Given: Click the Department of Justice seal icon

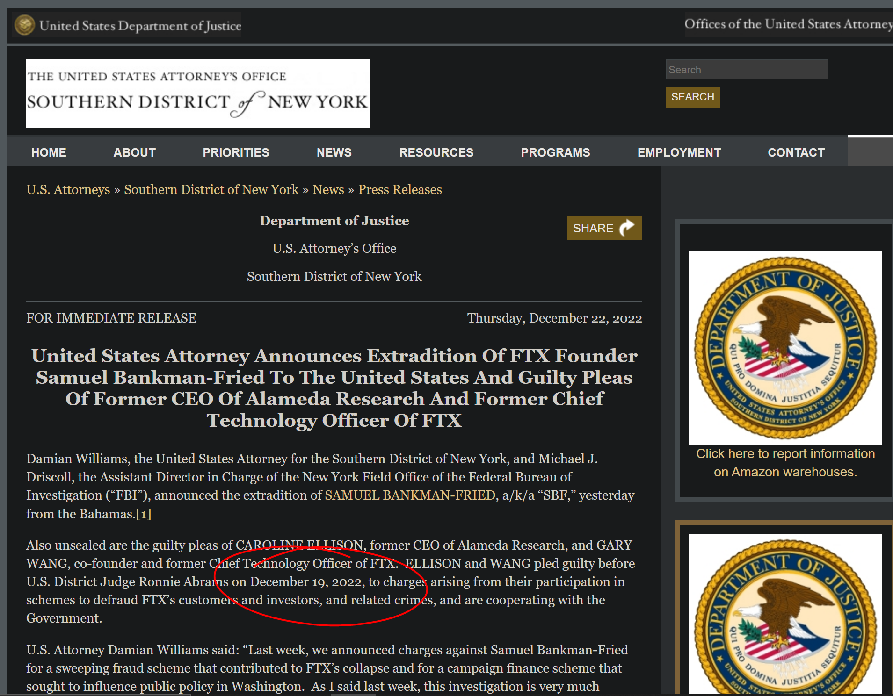Looking at the screenshot, I should coord(24,25).
